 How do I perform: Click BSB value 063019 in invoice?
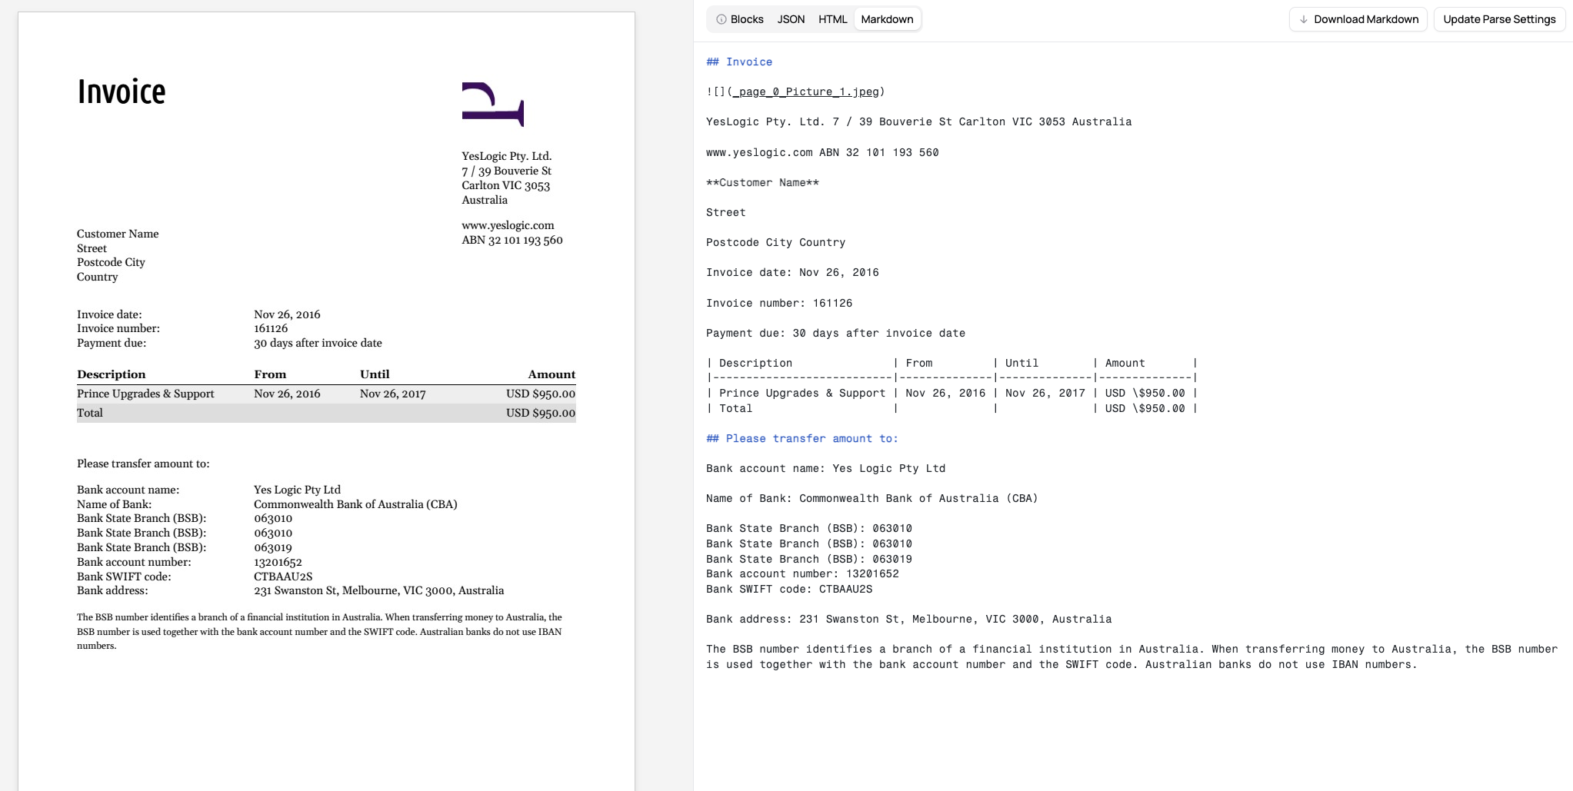[273, 547]
